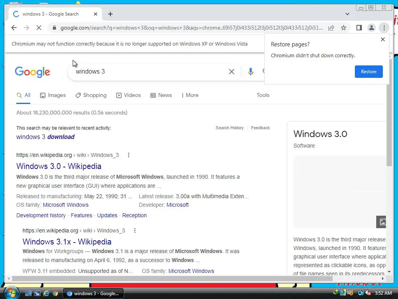The image size is (398, 299).
Task: Open Chromium three-dot menu
Action: coord(384,28)
